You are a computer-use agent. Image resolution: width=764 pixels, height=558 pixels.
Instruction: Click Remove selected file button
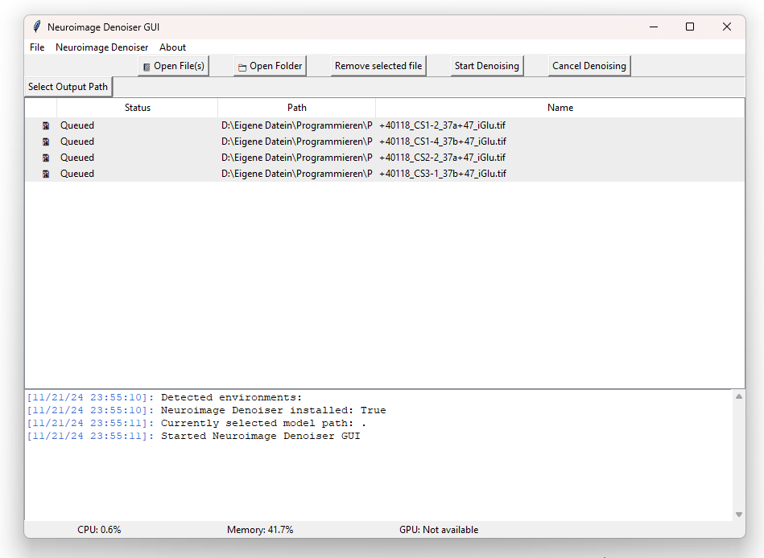click(378, 66)
